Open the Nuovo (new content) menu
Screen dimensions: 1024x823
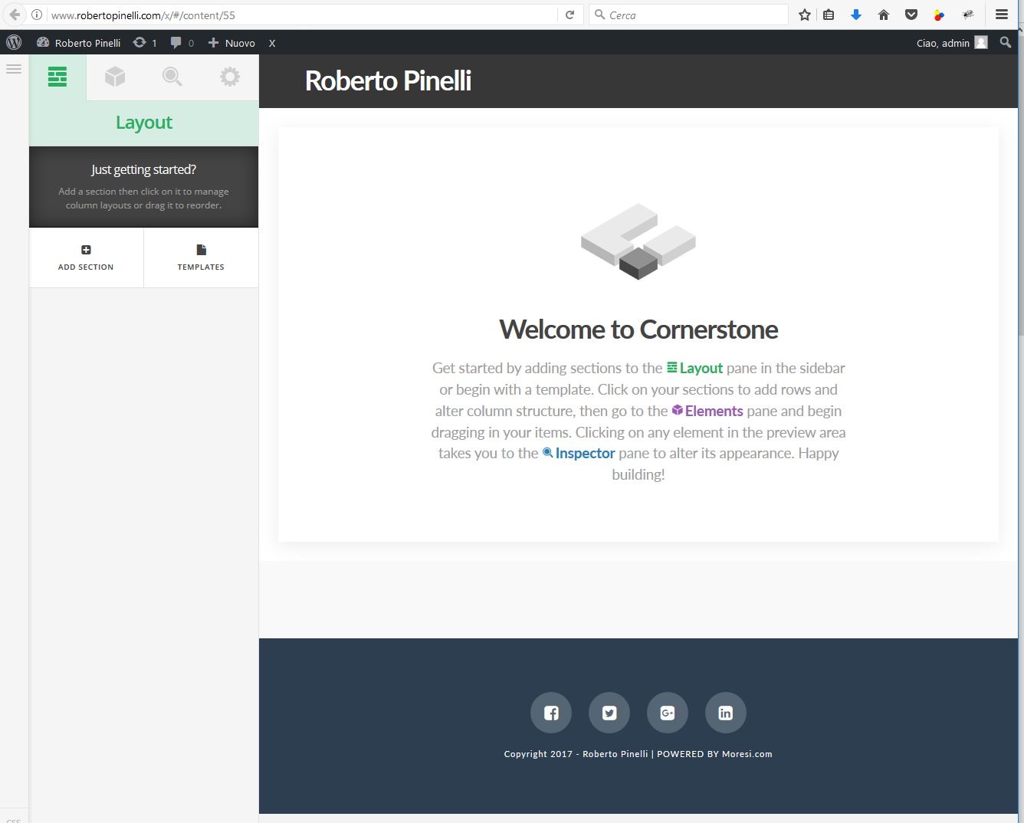pos(231,43)
